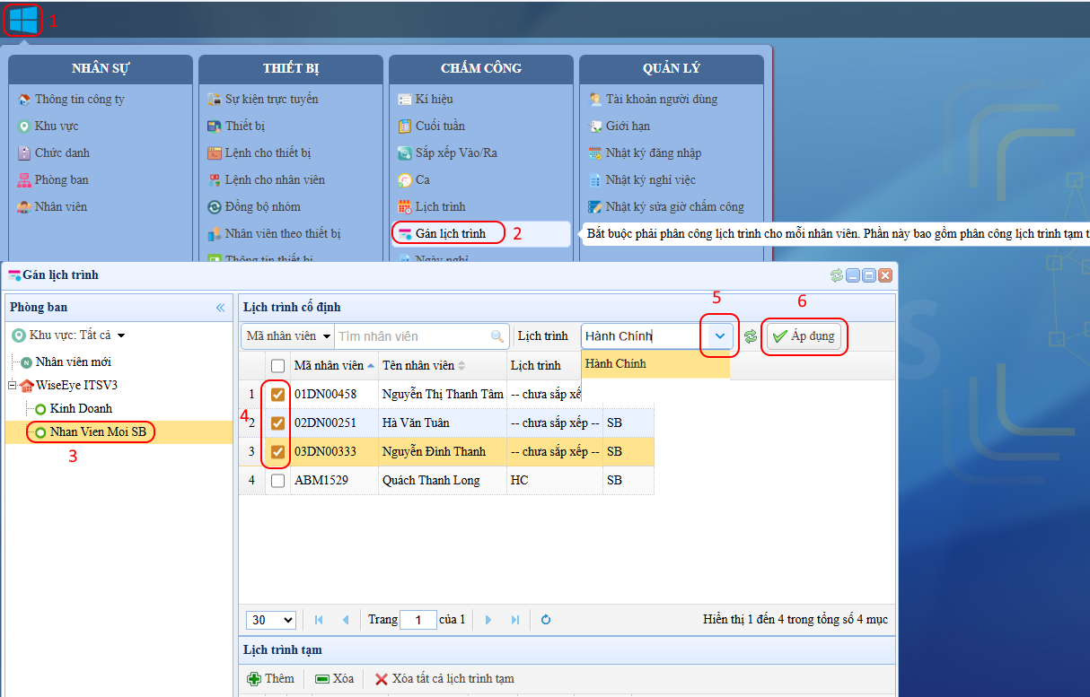Open Nhật ký nghỉ việc

[x=642, y=179]
